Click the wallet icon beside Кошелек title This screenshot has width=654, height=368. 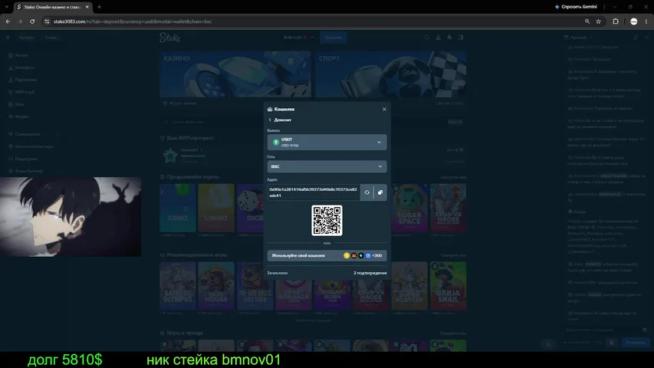[x=270, y=110]
